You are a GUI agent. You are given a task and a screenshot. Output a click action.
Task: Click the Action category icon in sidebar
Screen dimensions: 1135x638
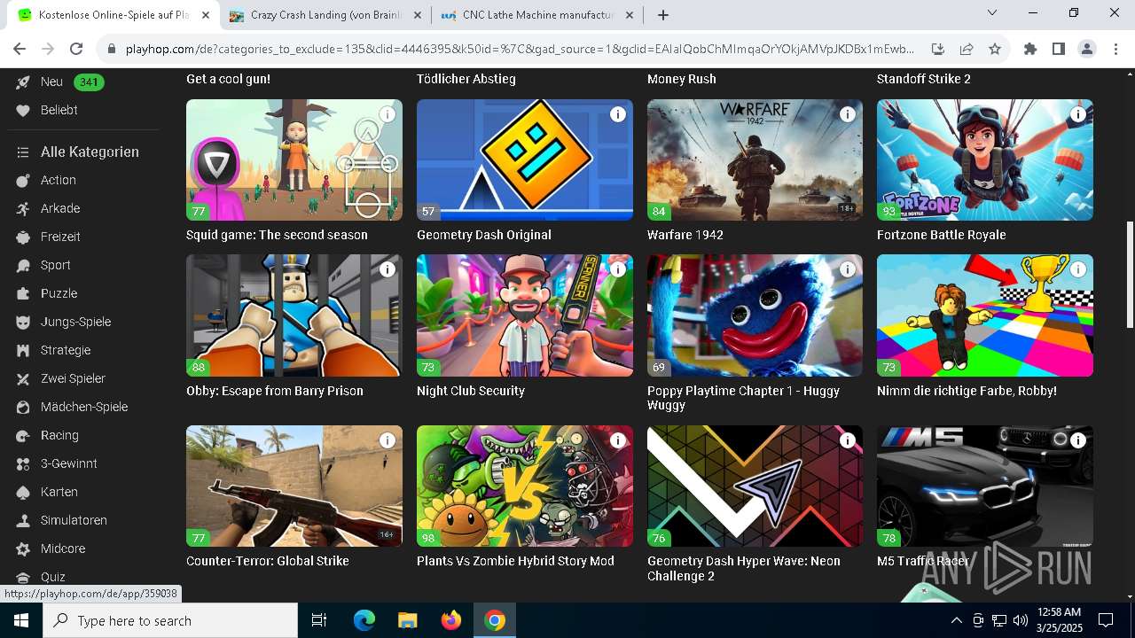(23, 180)
